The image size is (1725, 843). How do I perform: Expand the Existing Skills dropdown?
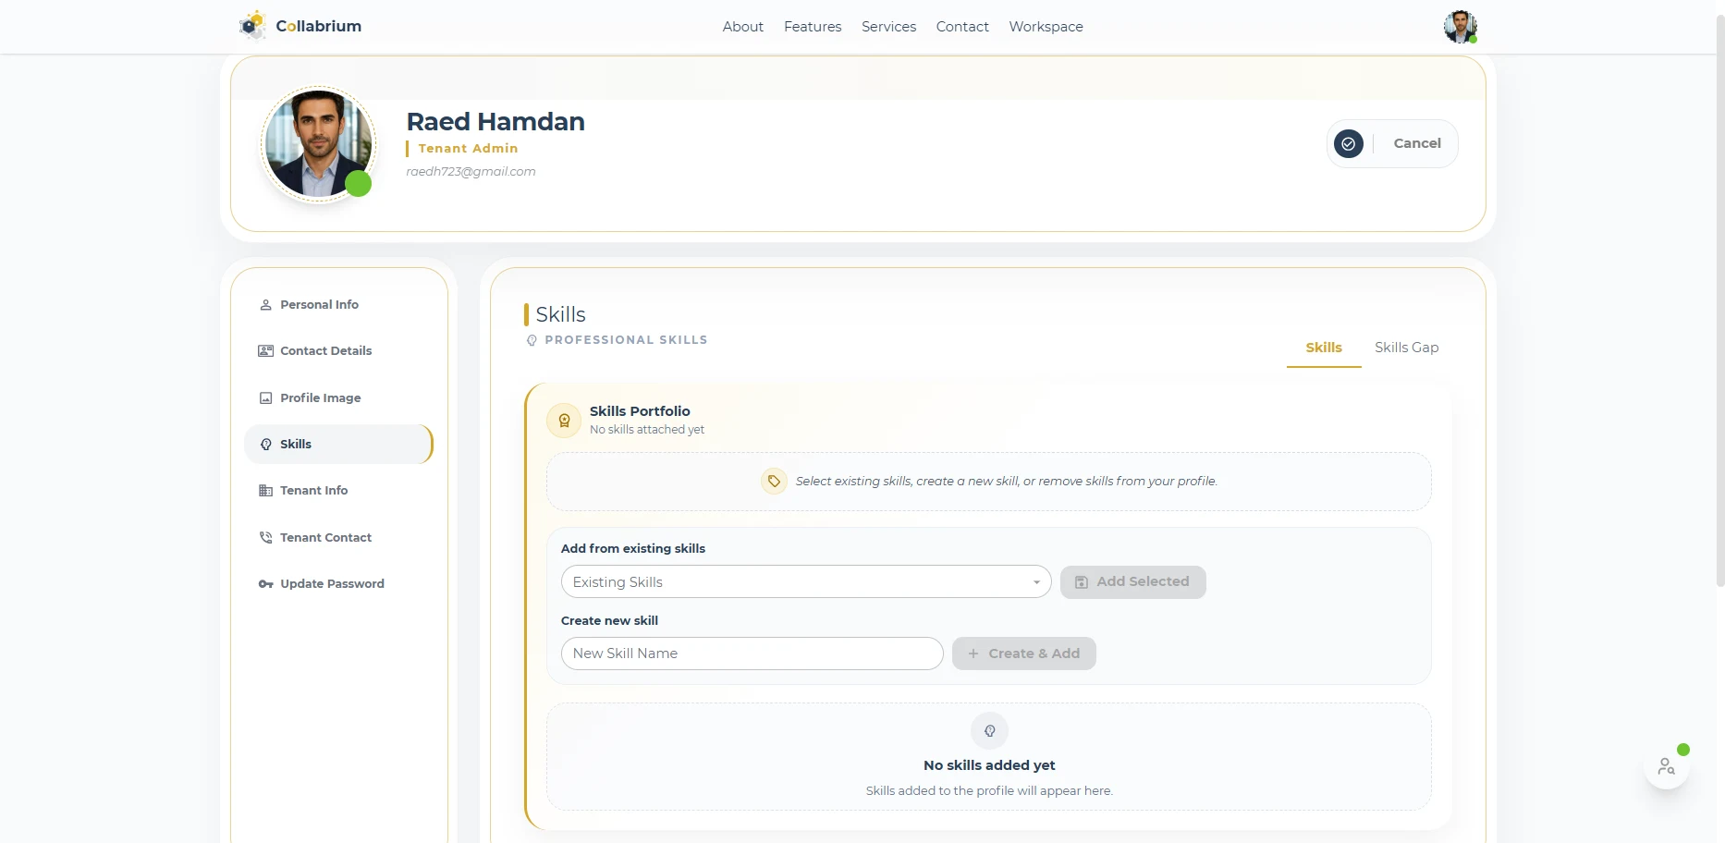point(806,582)
